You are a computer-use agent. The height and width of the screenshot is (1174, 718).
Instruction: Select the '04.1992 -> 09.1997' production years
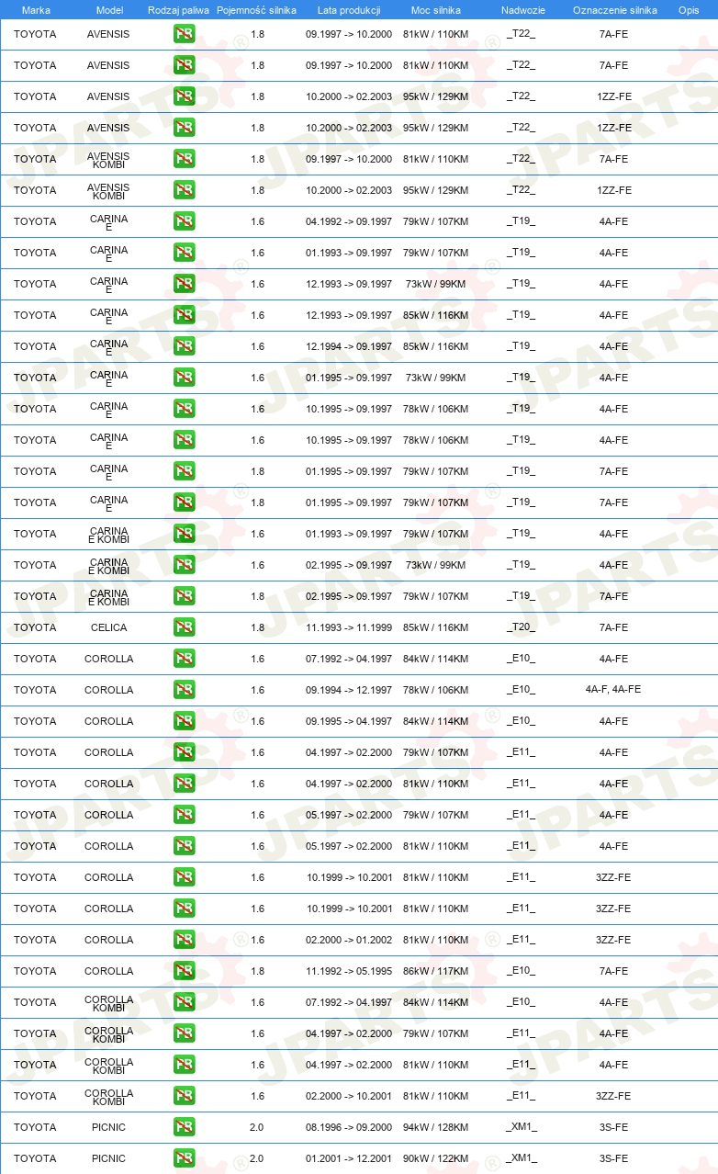pyautogui.click(x=349, y=221)
